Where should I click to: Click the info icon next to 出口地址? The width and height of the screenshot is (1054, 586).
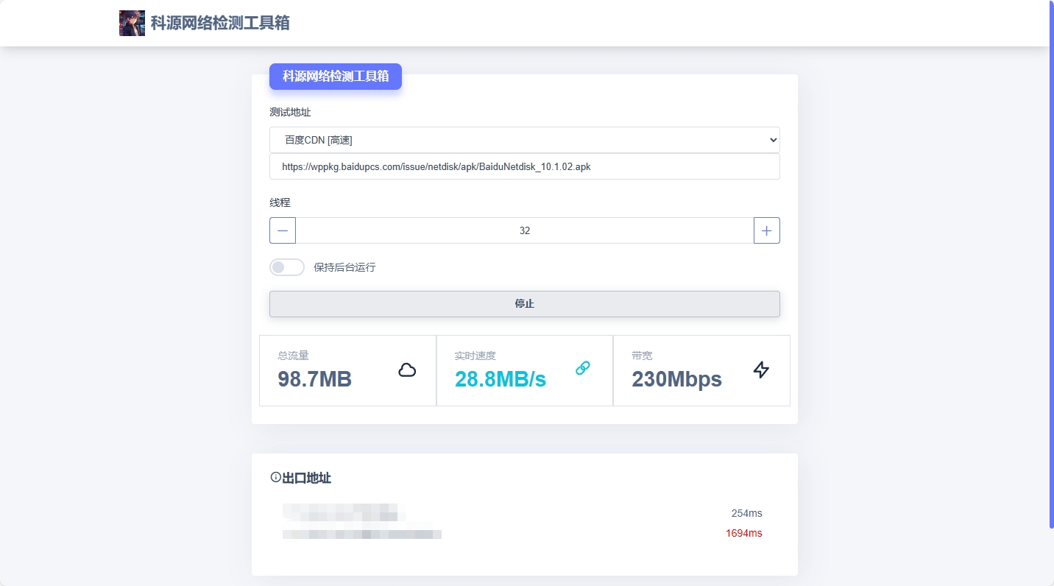tap(276, 477)
